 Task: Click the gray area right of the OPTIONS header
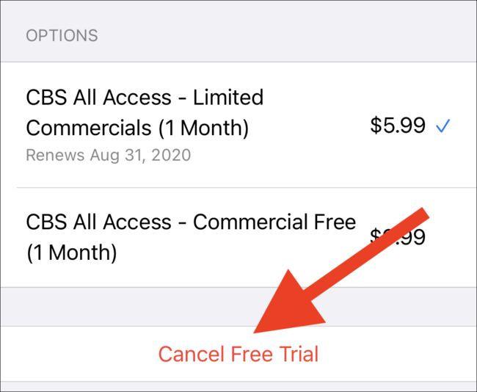(288, 36)
